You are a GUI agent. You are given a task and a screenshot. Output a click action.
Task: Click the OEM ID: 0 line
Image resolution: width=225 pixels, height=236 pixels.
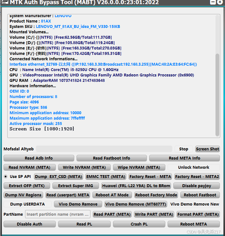click(19, 91)
